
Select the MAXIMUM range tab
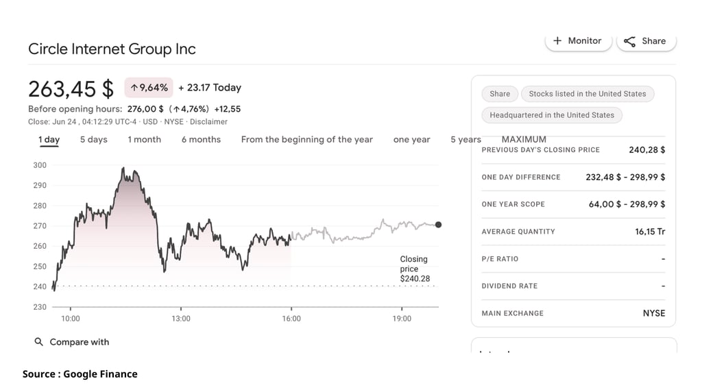[524, 140]
